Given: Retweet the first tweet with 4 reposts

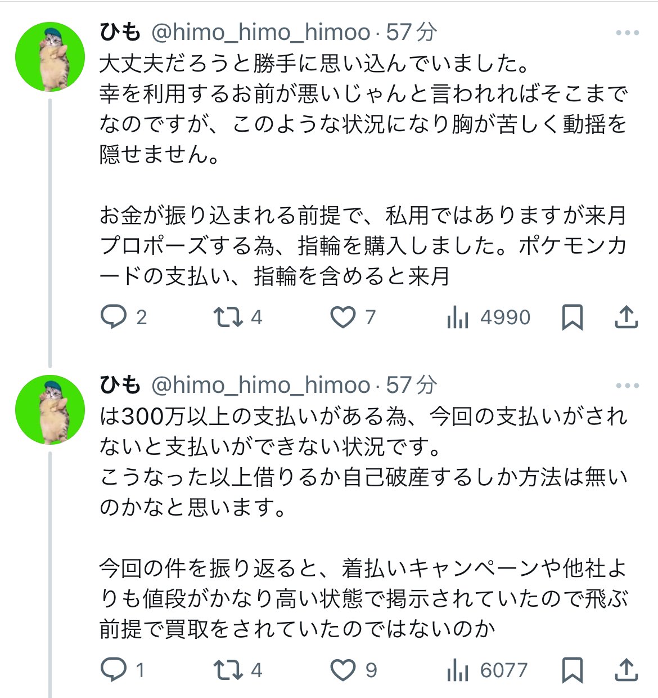Looking at the screenshot, I should pos(229,317).
